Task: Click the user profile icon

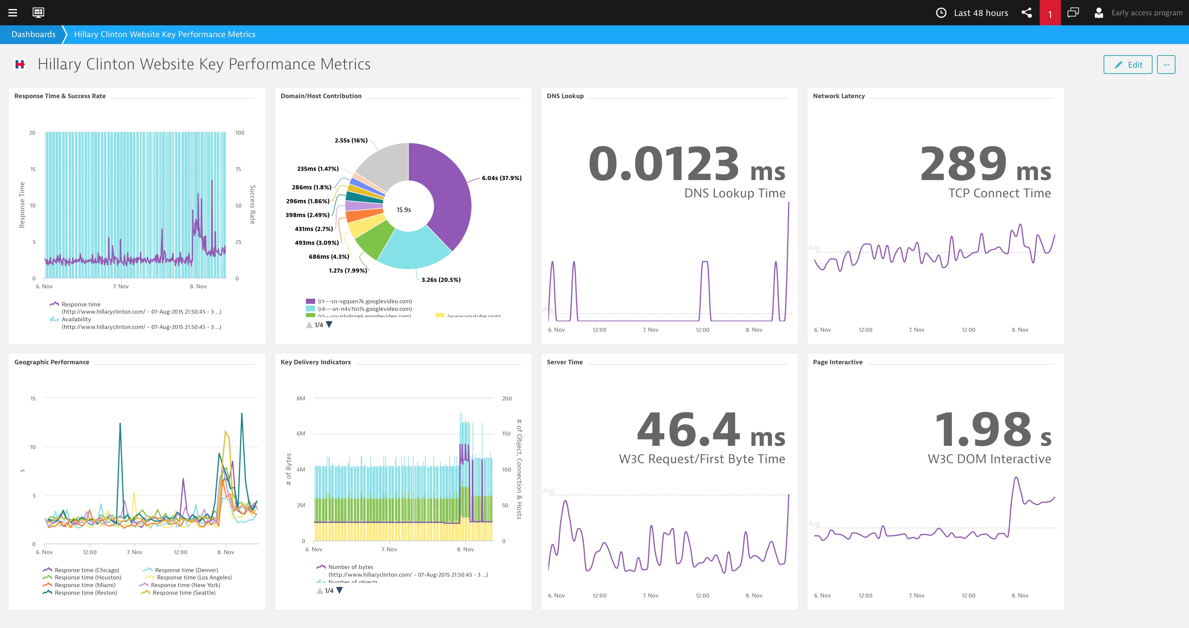Action: (x=1098, y=13)
